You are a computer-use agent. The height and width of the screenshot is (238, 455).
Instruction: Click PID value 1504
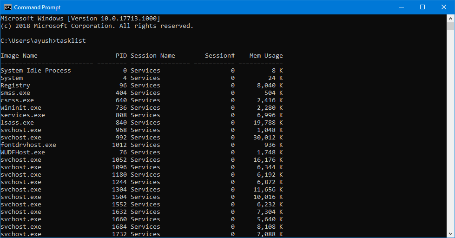pos(119,197)
